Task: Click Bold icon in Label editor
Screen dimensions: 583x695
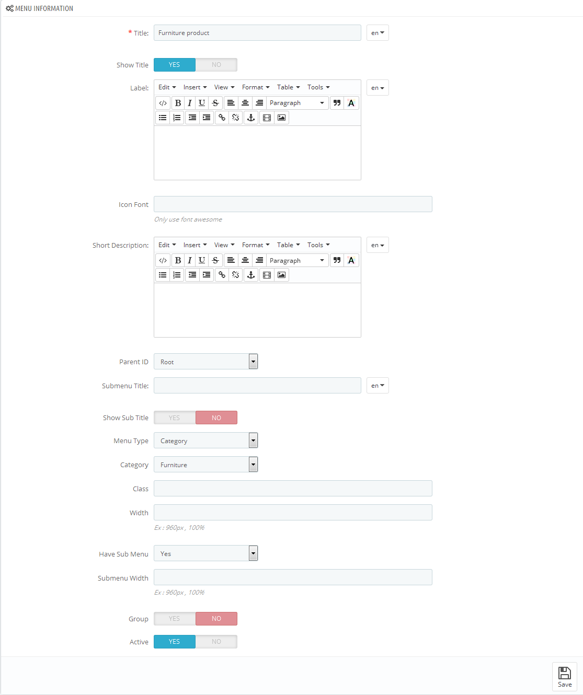Action: point(178,103)
